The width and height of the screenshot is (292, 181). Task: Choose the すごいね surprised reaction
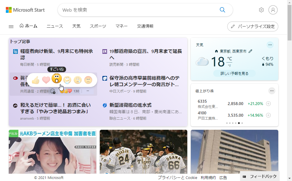56,79
